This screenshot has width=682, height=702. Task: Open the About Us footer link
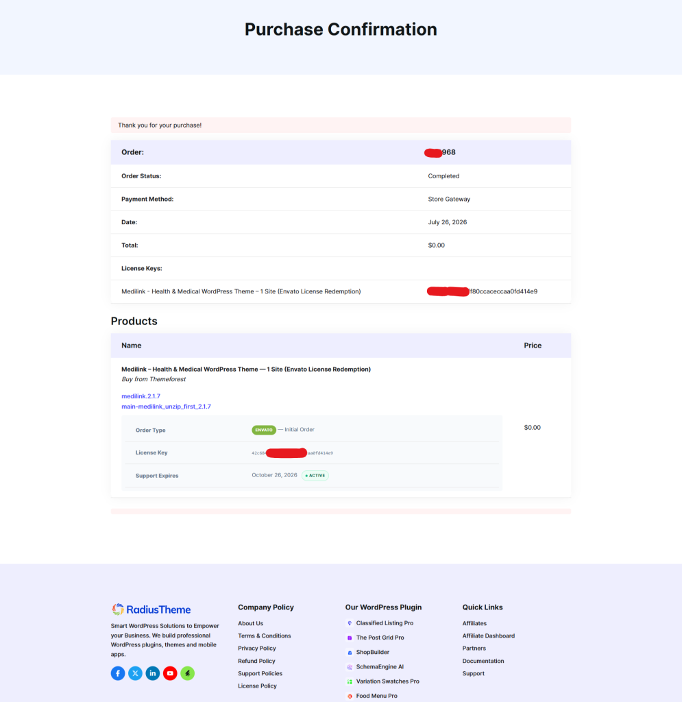coord(251,623)
